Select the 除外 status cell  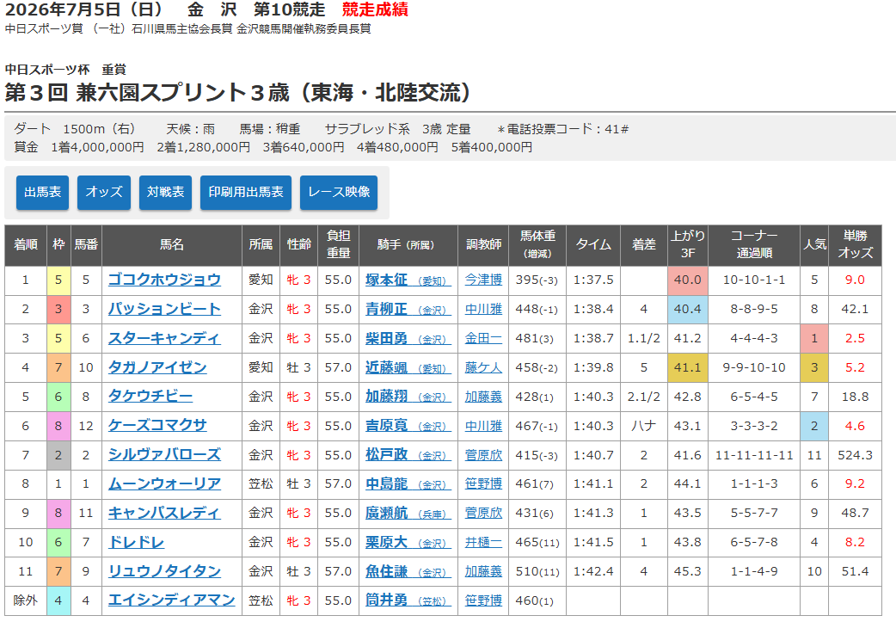pos(26,600)
